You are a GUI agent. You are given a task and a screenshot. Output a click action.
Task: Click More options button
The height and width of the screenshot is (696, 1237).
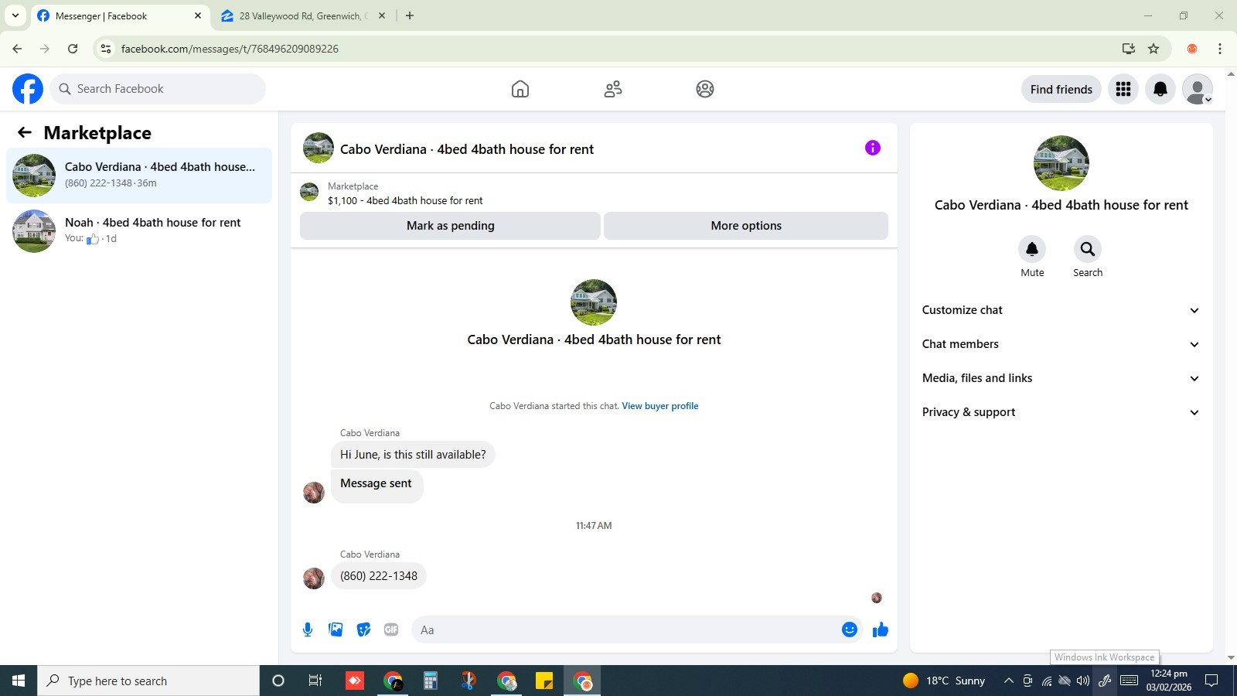746,226
